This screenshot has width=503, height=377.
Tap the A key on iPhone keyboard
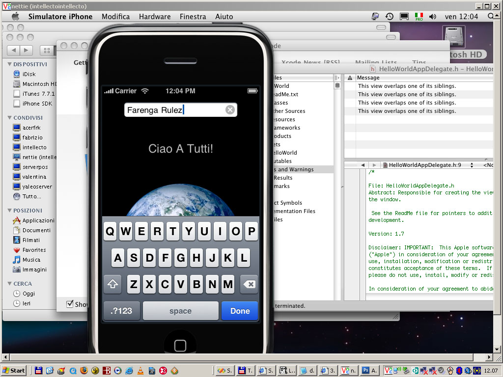pyautogui.click(x=118, y=258)
